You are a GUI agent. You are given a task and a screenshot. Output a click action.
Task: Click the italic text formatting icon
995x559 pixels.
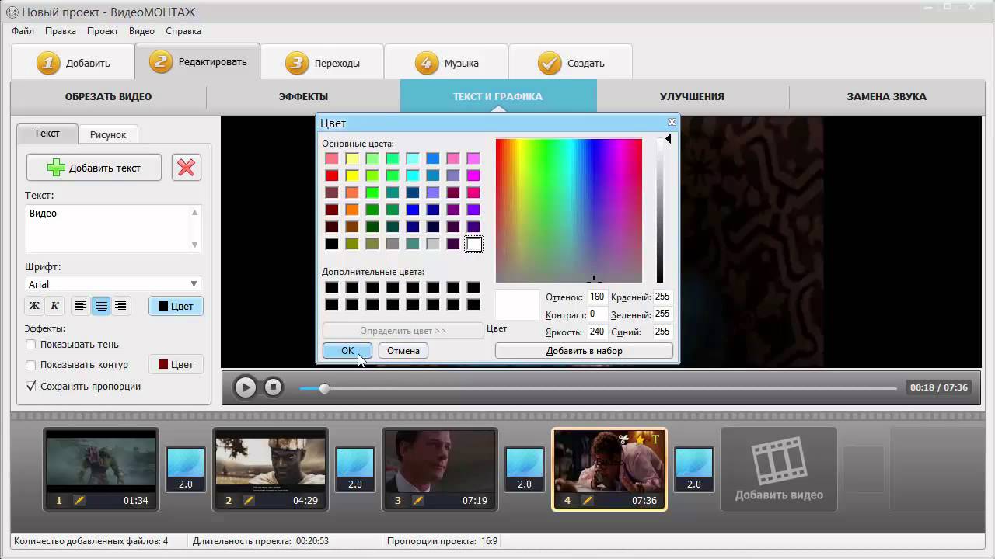click(x=54, y=306)
